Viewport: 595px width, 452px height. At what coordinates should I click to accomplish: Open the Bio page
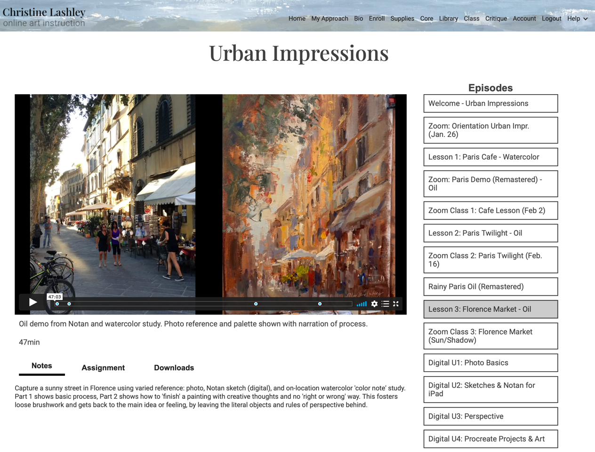[359, 19]
